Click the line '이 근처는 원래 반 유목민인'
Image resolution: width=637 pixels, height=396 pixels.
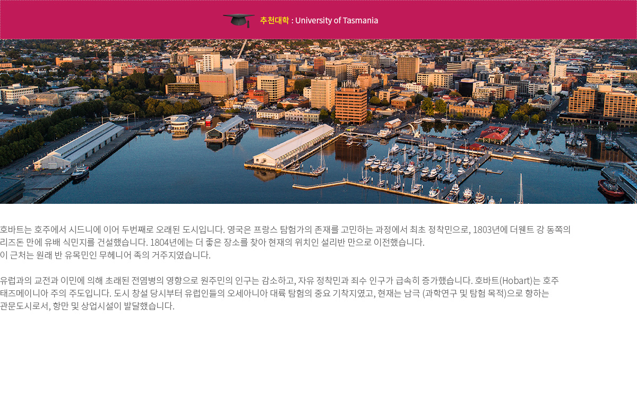(105, 255)
